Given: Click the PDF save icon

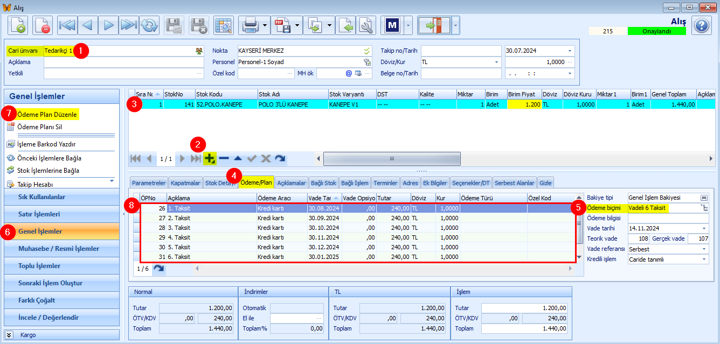Looking at the screenshot, I should point(283,25).
